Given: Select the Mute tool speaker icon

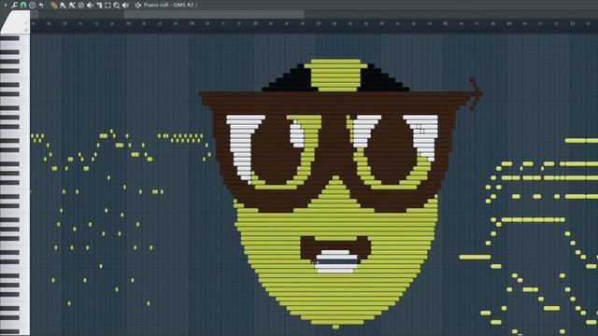Looking at the screenshot, I should (90, 6).
